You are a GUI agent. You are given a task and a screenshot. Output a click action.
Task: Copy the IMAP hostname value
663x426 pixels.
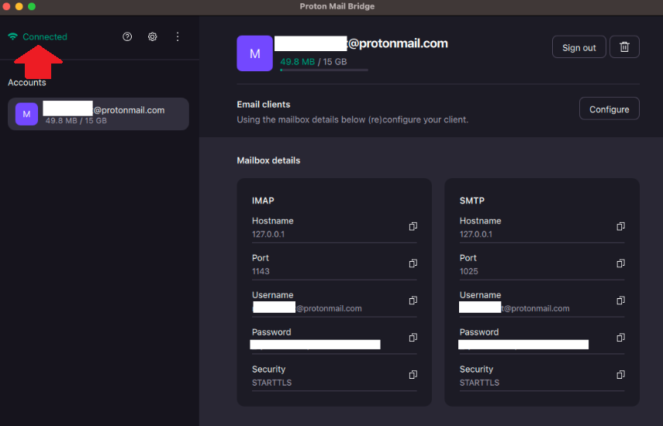pos(413,227)
